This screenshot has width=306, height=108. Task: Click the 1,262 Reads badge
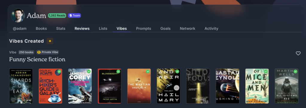pos(57,16)
